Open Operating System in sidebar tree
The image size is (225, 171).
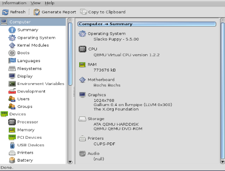[36, 38]
